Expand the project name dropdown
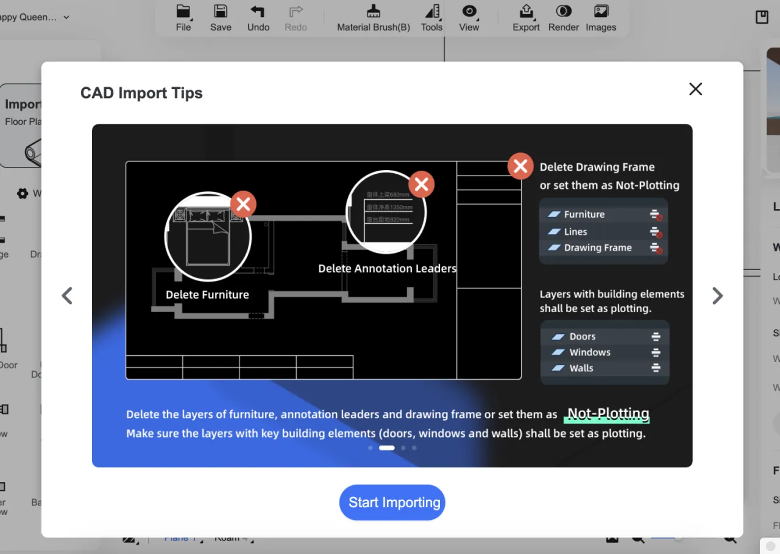This screenshot has width=780, height=554. (x=66, y=17)
